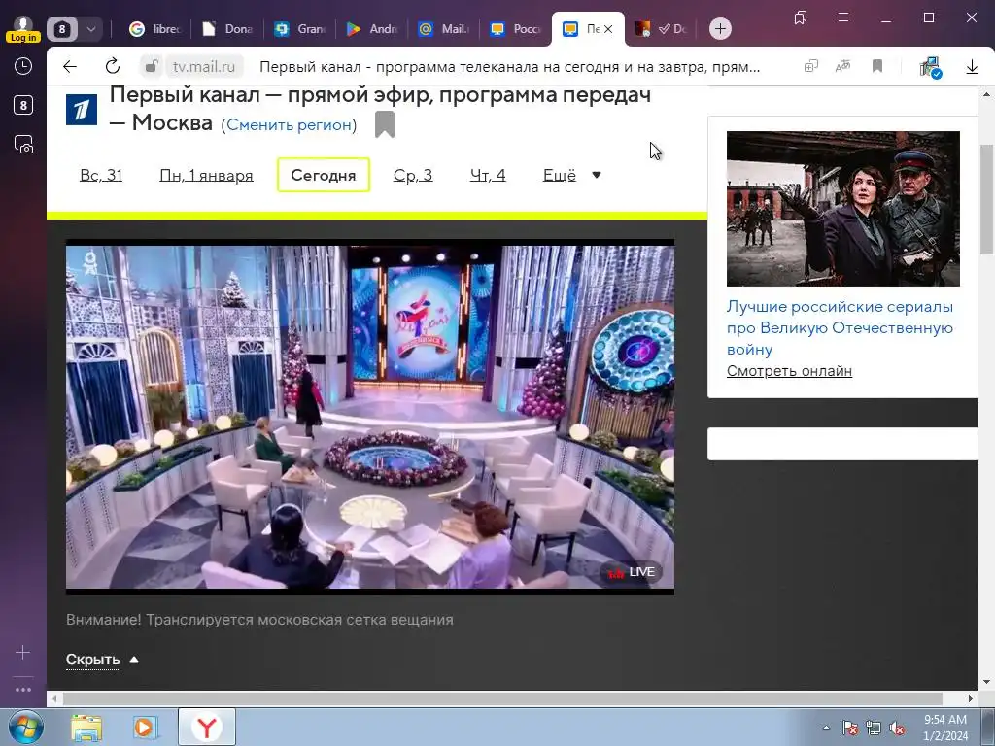Click the LIVE badge in the player
This screenshot has height=746, width=995.
[631, 572]
